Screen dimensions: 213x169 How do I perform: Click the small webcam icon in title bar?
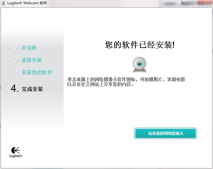click(3, 3)
